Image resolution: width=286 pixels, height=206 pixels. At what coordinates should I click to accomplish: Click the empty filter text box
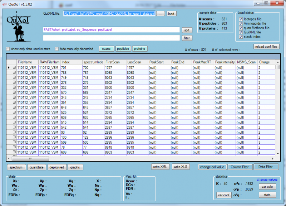pos(111,38)
